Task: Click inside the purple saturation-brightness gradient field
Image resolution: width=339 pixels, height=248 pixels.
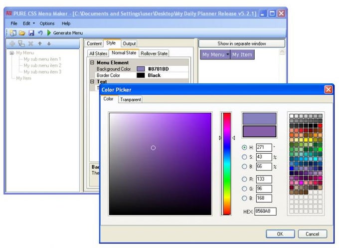Action: point(160,164)
